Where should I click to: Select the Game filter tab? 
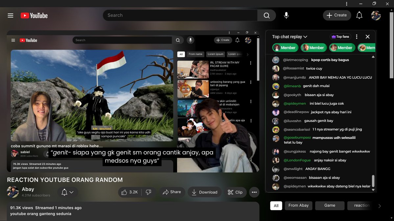[330, 206]
